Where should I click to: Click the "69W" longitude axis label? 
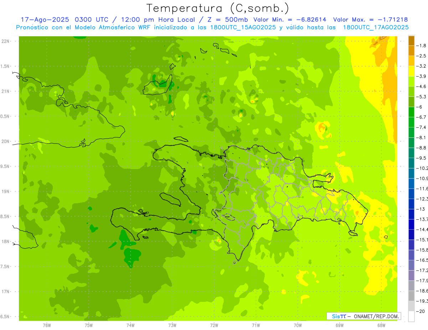[340, 325]
